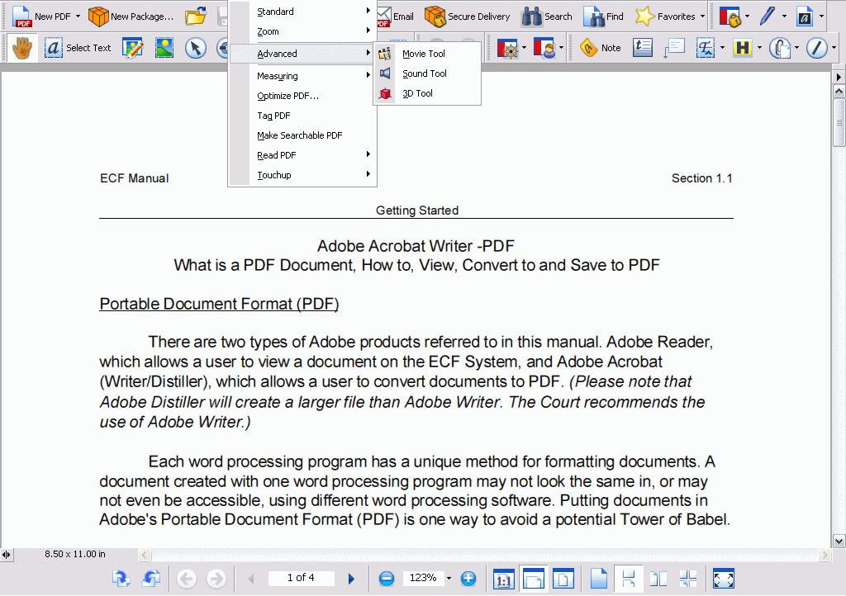846x596 pixels.
Task: Choose Make Searchable PDF menu item
Action: coord(302,135)
